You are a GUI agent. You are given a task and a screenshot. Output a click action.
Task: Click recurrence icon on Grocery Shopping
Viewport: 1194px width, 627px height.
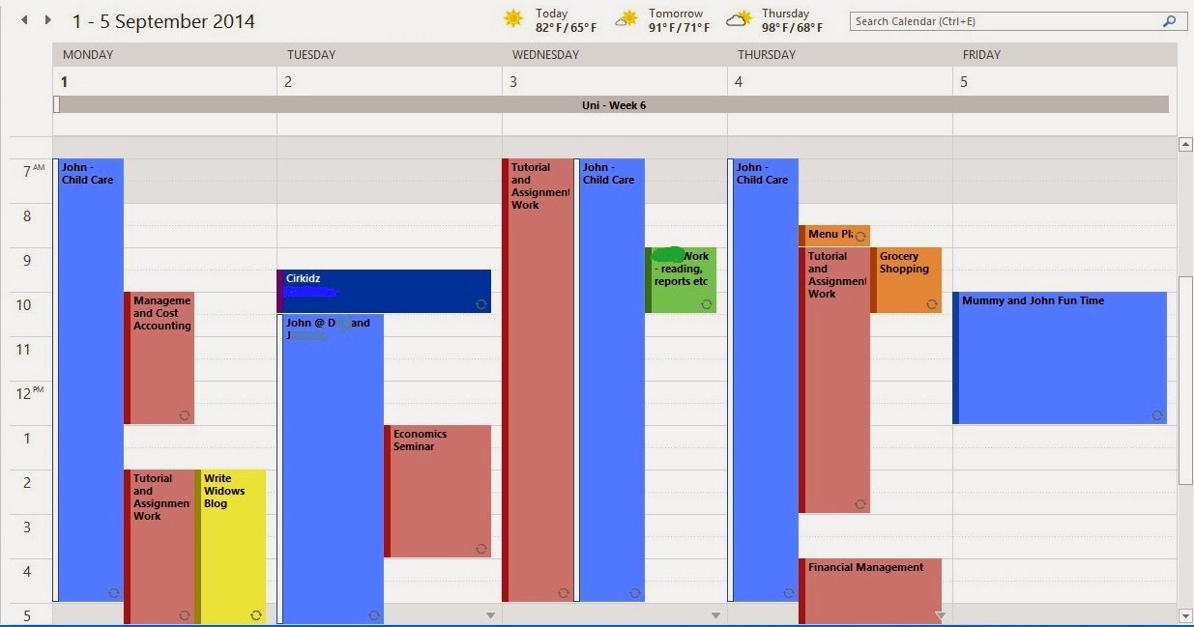(x=931, y=304)
